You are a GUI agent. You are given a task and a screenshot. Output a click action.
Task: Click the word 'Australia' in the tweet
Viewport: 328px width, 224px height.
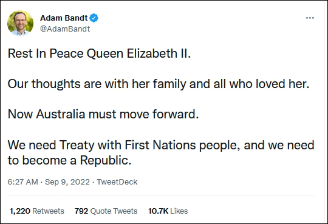coord(61,114)
